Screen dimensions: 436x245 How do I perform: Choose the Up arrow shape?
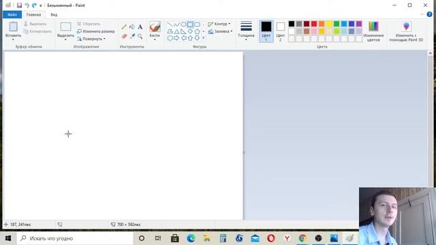190,38
